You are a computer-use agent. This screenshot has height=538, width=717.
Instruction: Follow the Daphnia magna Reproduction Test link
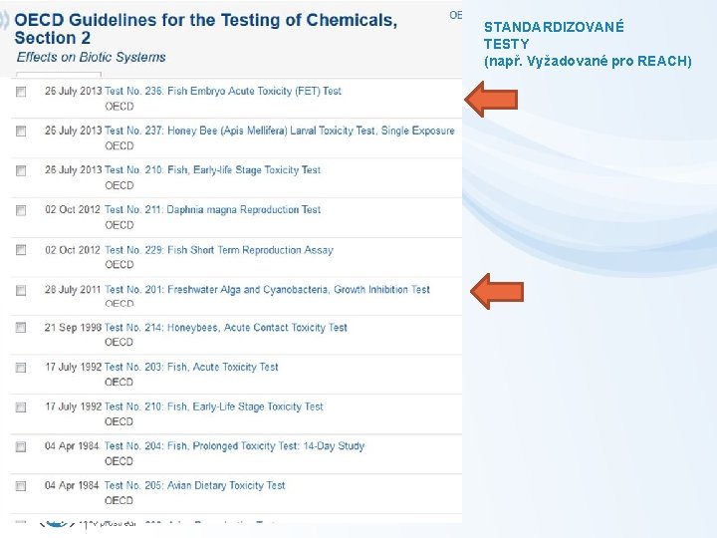point(212,210)
